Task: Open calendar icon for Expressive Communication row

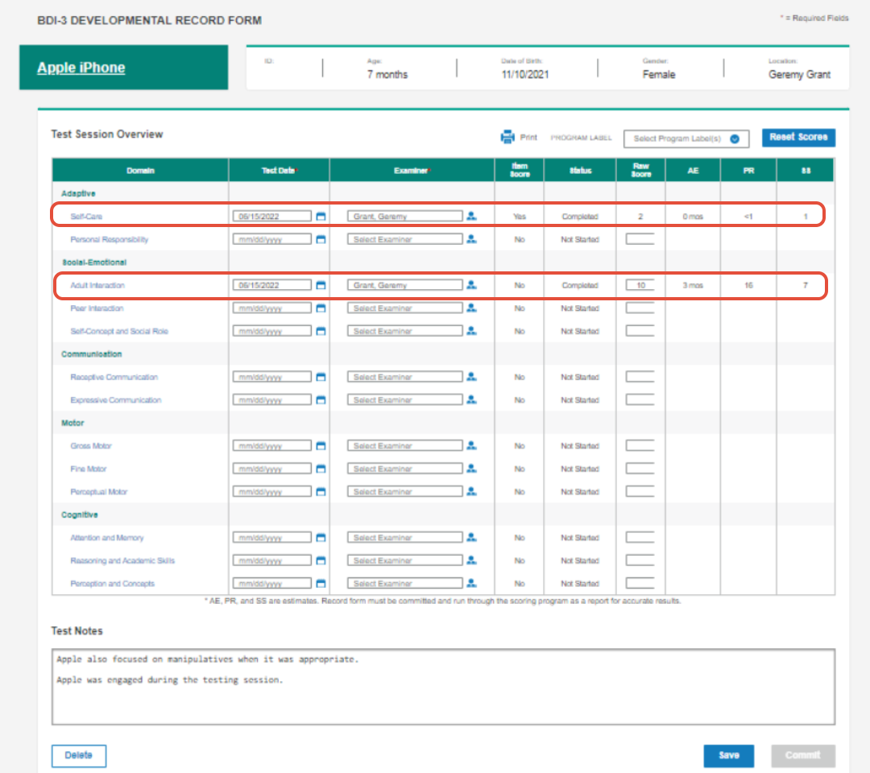Action: (x=321, y=400)
